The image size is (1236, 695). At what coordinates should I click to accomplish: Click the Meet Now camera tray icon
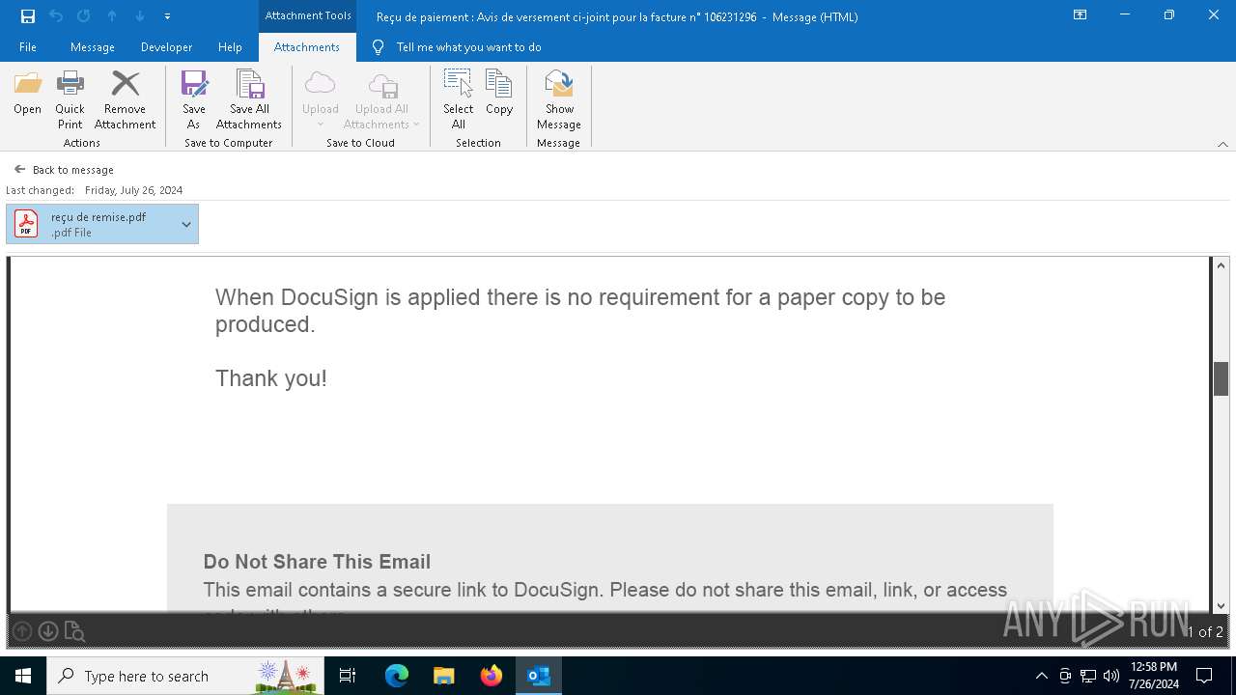pos(1065,676)
